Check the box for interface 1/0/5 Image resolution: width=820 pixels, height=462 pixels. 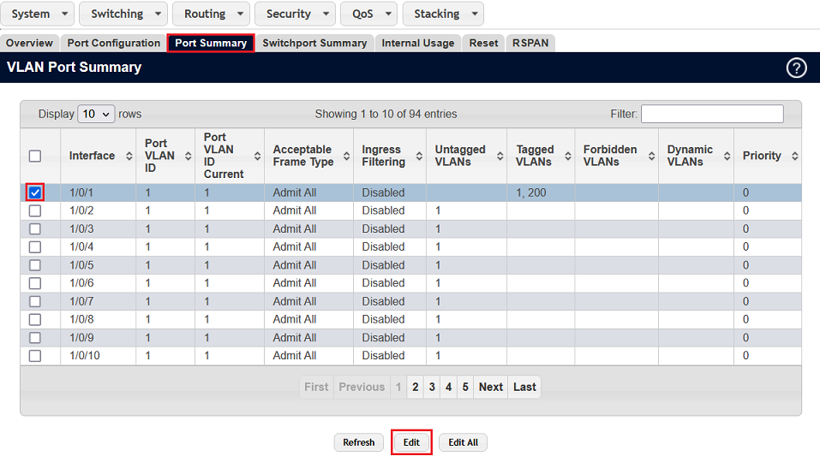[35, 265]
